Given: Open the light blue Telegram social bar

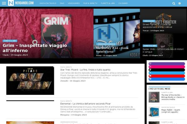Looking at the screenshot, I should [167, 73].
